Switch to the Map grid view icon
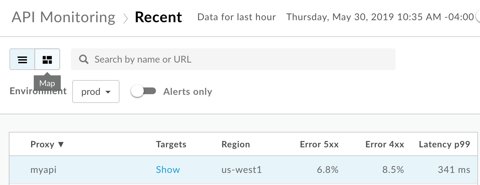480x185 pixels. (x=47, y=60)
